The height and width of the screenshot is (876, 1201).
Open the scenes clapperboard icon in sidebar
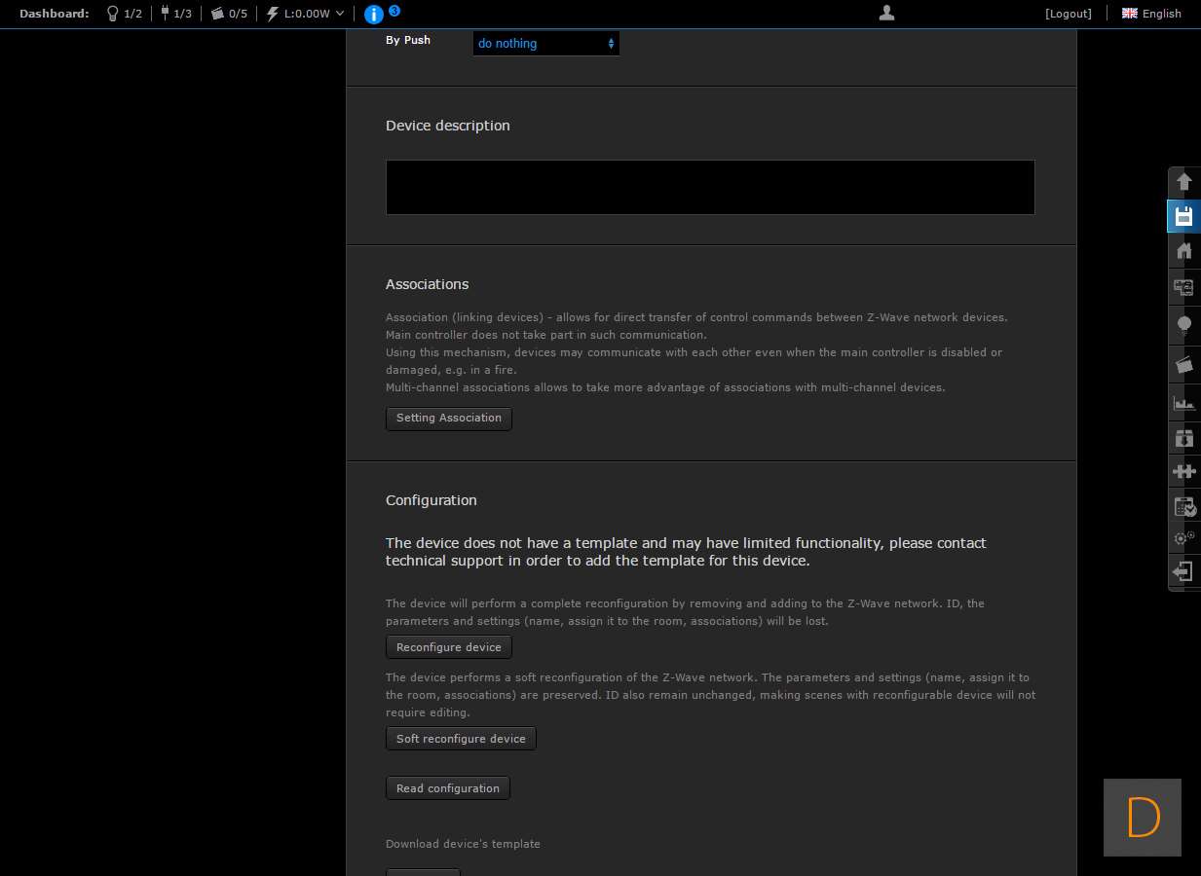click(1183, 364)
